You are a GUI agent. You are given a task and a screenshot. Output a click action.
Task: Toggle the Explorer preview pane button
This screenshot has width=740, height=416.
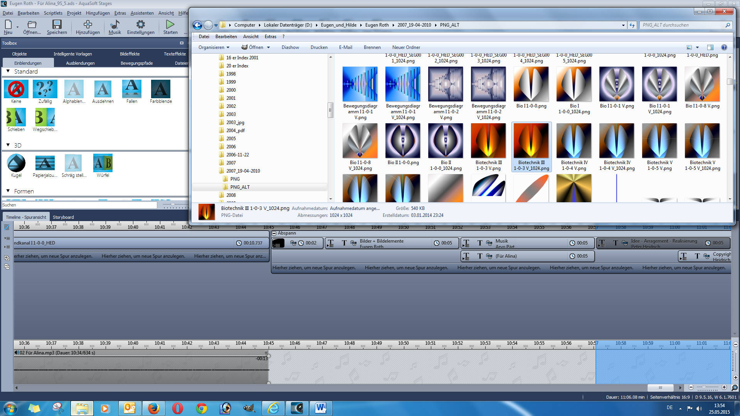[x=710, y=47]
